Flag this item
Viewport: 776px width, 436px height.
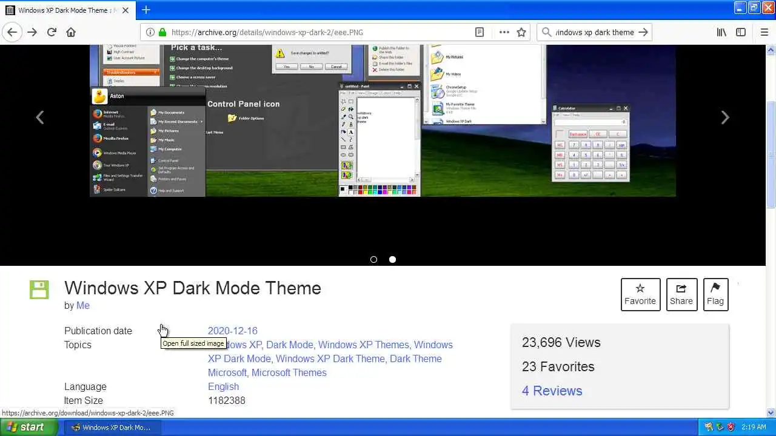[715, 294]
